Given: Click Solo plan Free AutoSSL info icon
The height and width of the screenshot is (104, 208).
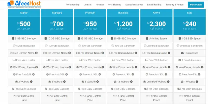Looking at the screenshot, I should [x=199, y=74].
